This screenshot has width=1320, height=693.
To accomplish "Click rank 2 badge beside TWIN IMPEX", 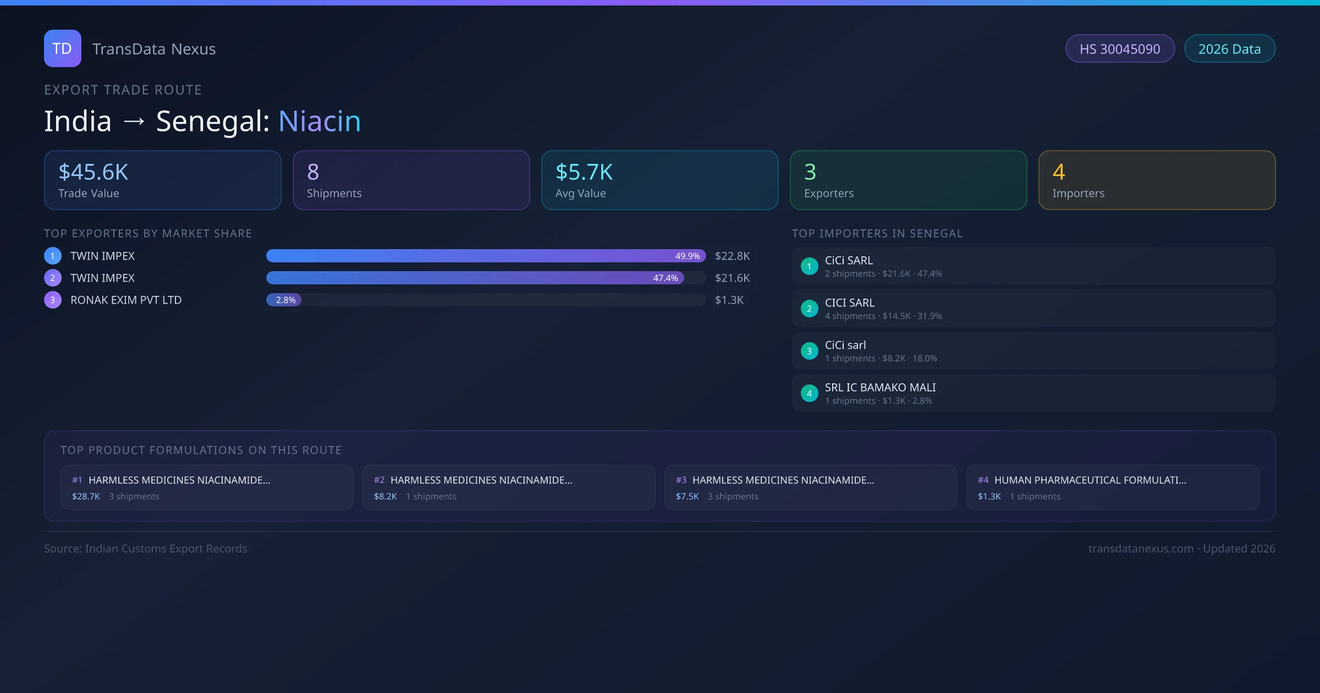I will coord(53,278).
